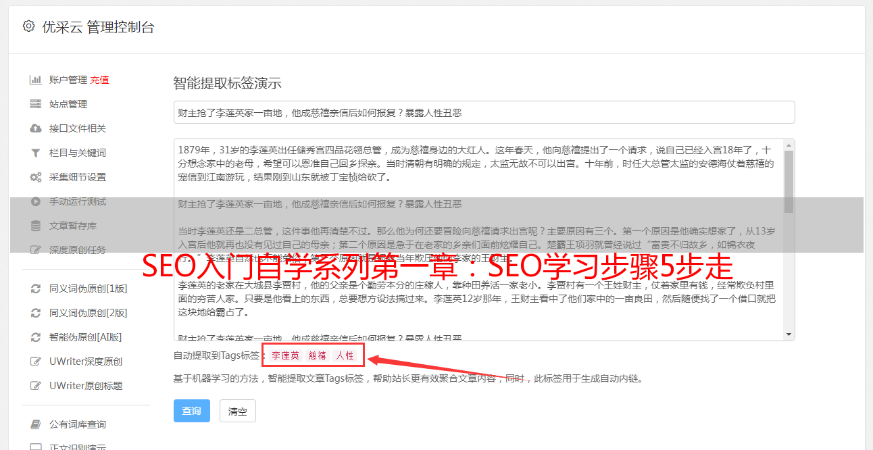Viewport: 873px width, 450px height.
Task: Click the article title input field
Action: click(484, 112)
